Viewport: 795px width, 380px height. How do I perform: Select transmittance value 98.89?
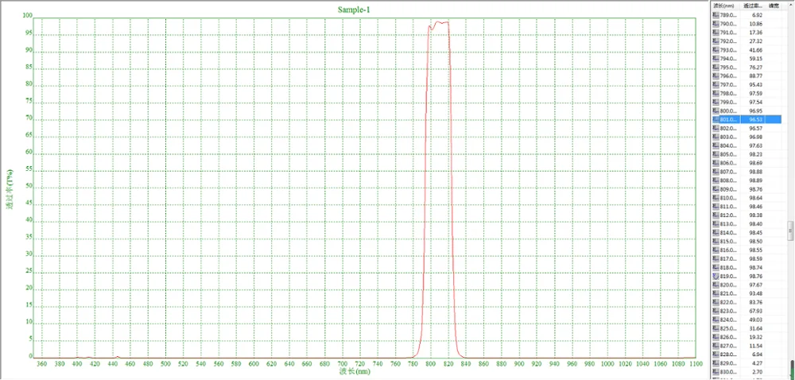pyautogui.click(x=755, y=180)
